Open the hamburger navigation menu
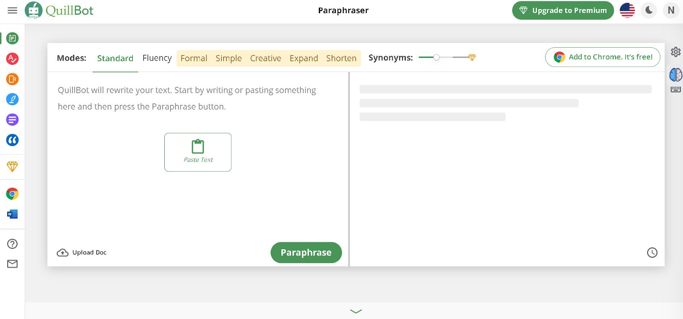The image size is (683, 319). 12,10
